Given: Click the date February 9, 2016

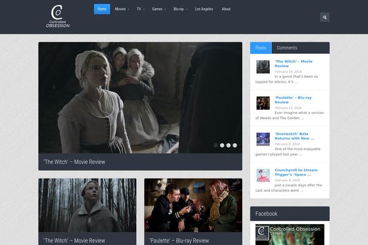Looking at the screenshot, I should pyautogui.click(x=287, y=144).
